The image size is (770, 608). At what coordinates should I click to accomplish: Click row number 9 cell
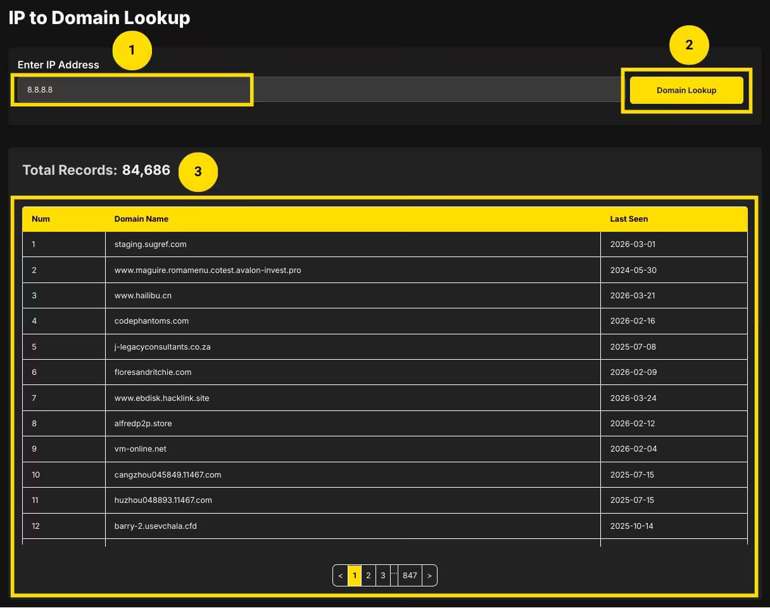pyautogui.click(x=64, y=449)
